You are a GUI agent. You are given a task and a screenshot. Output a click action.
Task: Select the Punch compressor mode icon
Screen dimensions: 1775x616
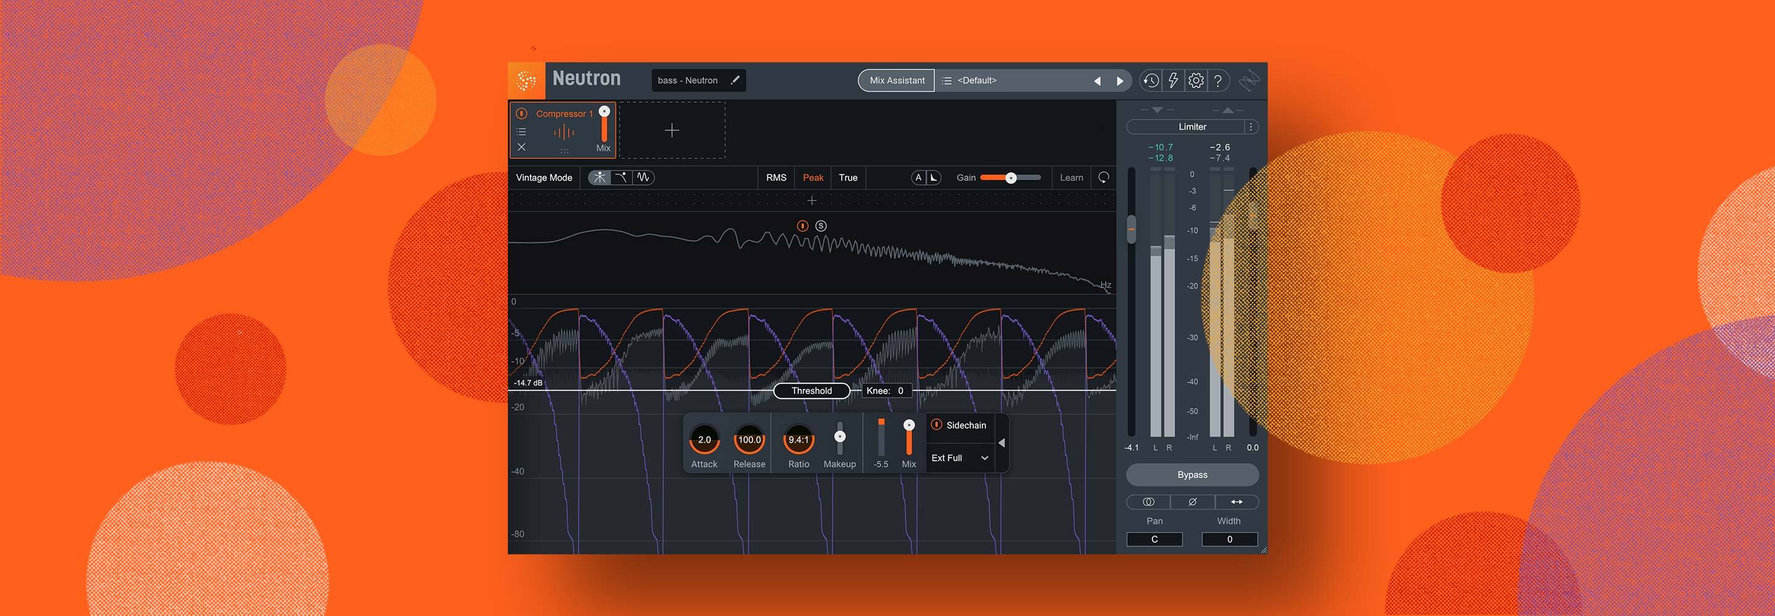coord(600,178)
